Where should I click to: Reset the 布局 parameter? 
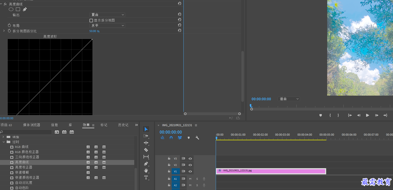[x=179, y=25]
